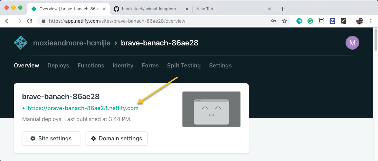Click the moxieandmore-hcmljie team breadcrumb
This screenshot has height=161, width=378.
coord(72,43)
